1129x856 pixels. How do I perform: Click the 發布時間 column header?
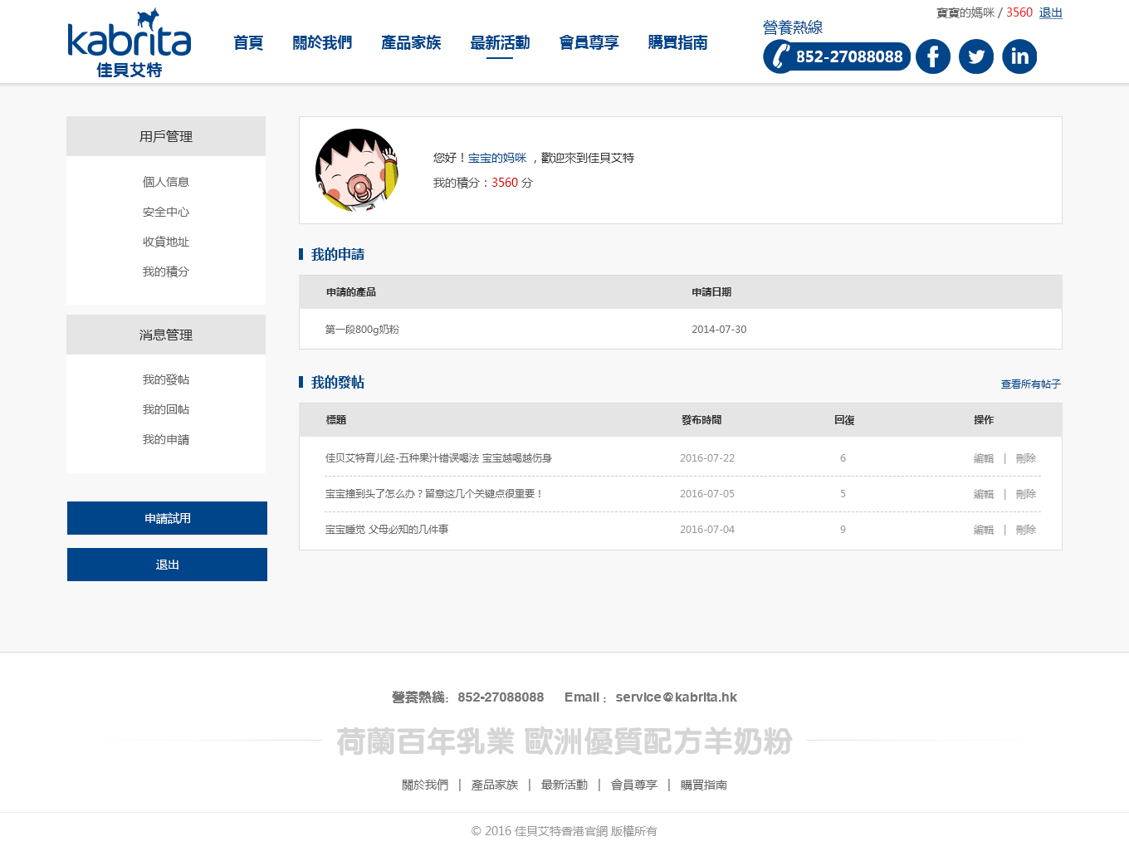(701, 420)
